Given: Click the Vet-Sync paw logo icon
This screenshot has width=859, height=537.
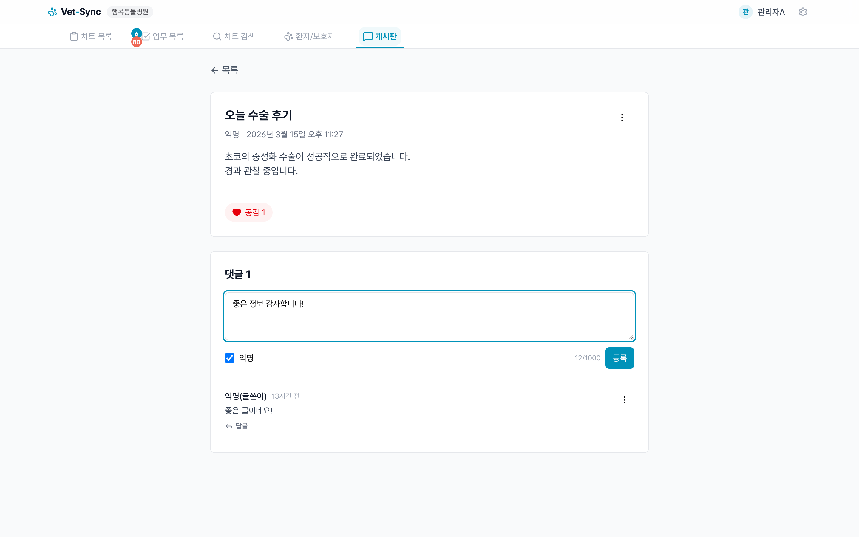Looking at the screenshot, I should coord(52,12).
